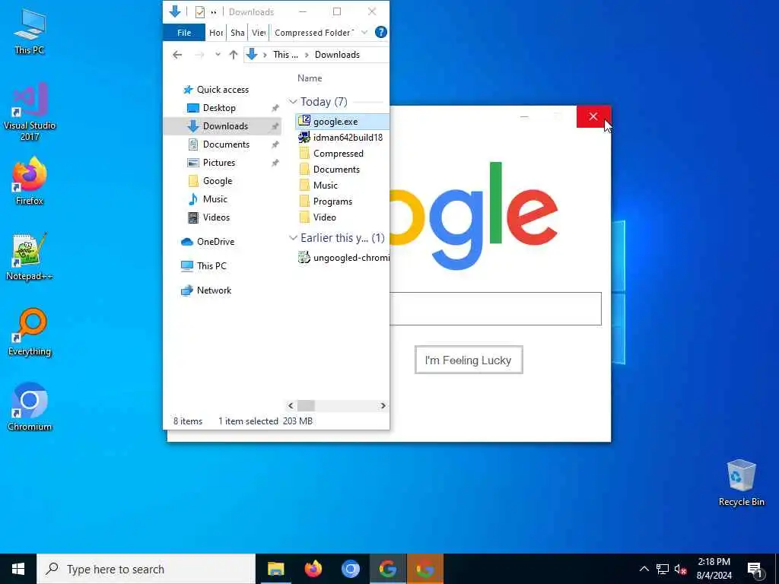779x584 pixels.
Task: Select the Programs folder in file list
Action: click(332, 201)
